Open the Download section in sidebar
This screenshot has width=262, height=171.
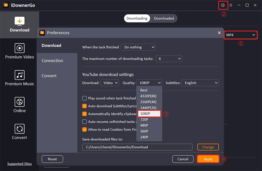pos(19,25)
